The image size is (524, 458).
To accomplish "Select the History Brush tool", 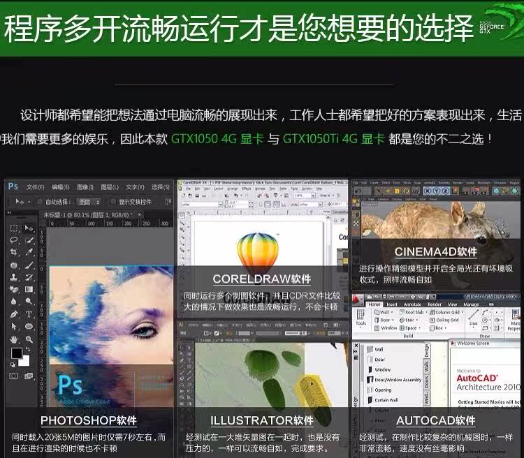I will point(29,277).
